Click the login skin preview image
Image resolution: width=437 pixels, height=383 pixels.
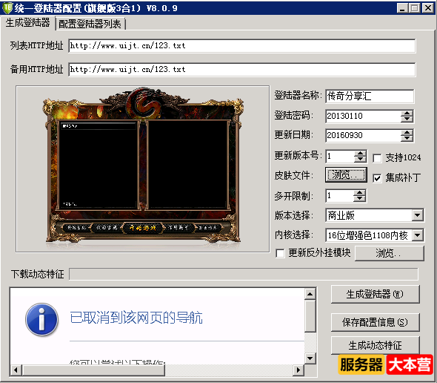coord(143,169)
